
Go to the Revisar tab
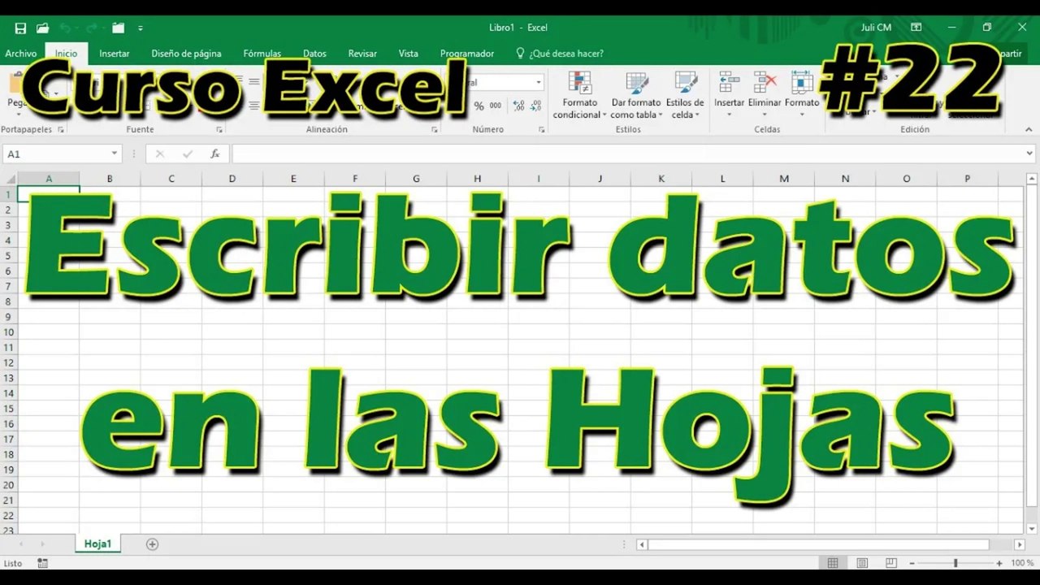click(362, 54)
